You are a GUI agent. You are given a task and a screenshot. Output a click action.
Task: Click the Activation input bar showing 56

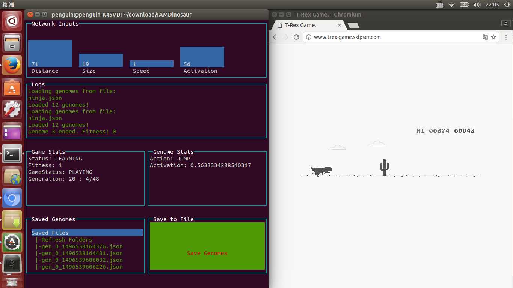click(202, 57)
